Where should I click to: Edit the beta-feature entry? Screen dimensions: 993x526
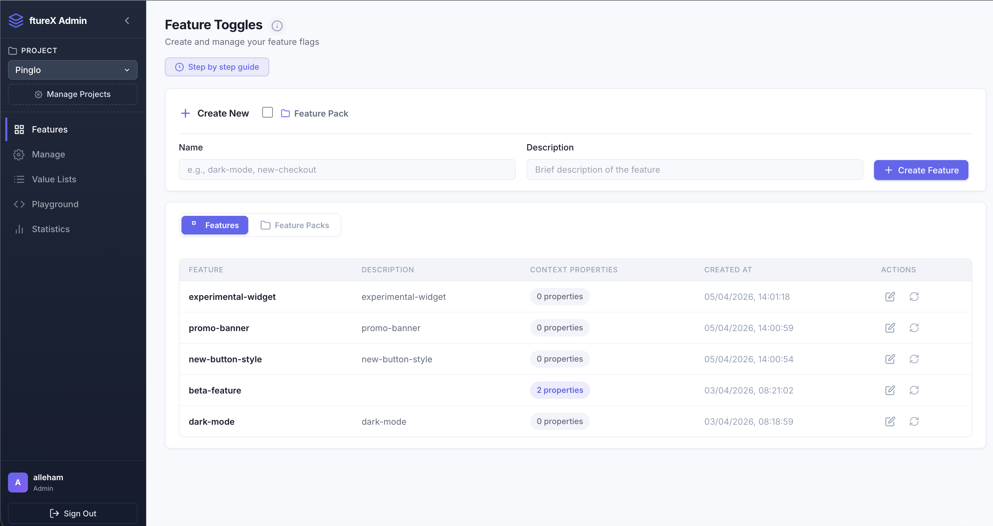(x=890, y=390)
